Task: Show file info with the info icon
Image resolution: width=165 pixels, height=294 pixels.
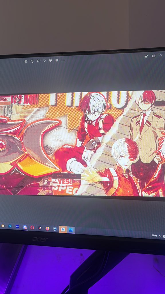Action: (50, 60)
